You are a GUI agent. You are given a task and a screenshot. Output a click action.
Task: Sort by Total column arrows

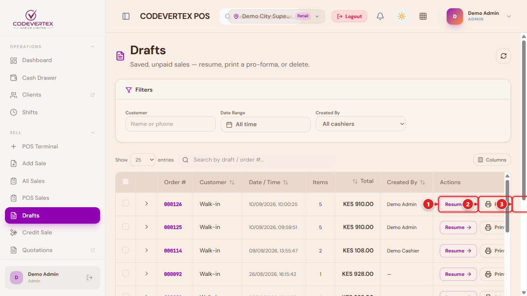coord(355,181)
